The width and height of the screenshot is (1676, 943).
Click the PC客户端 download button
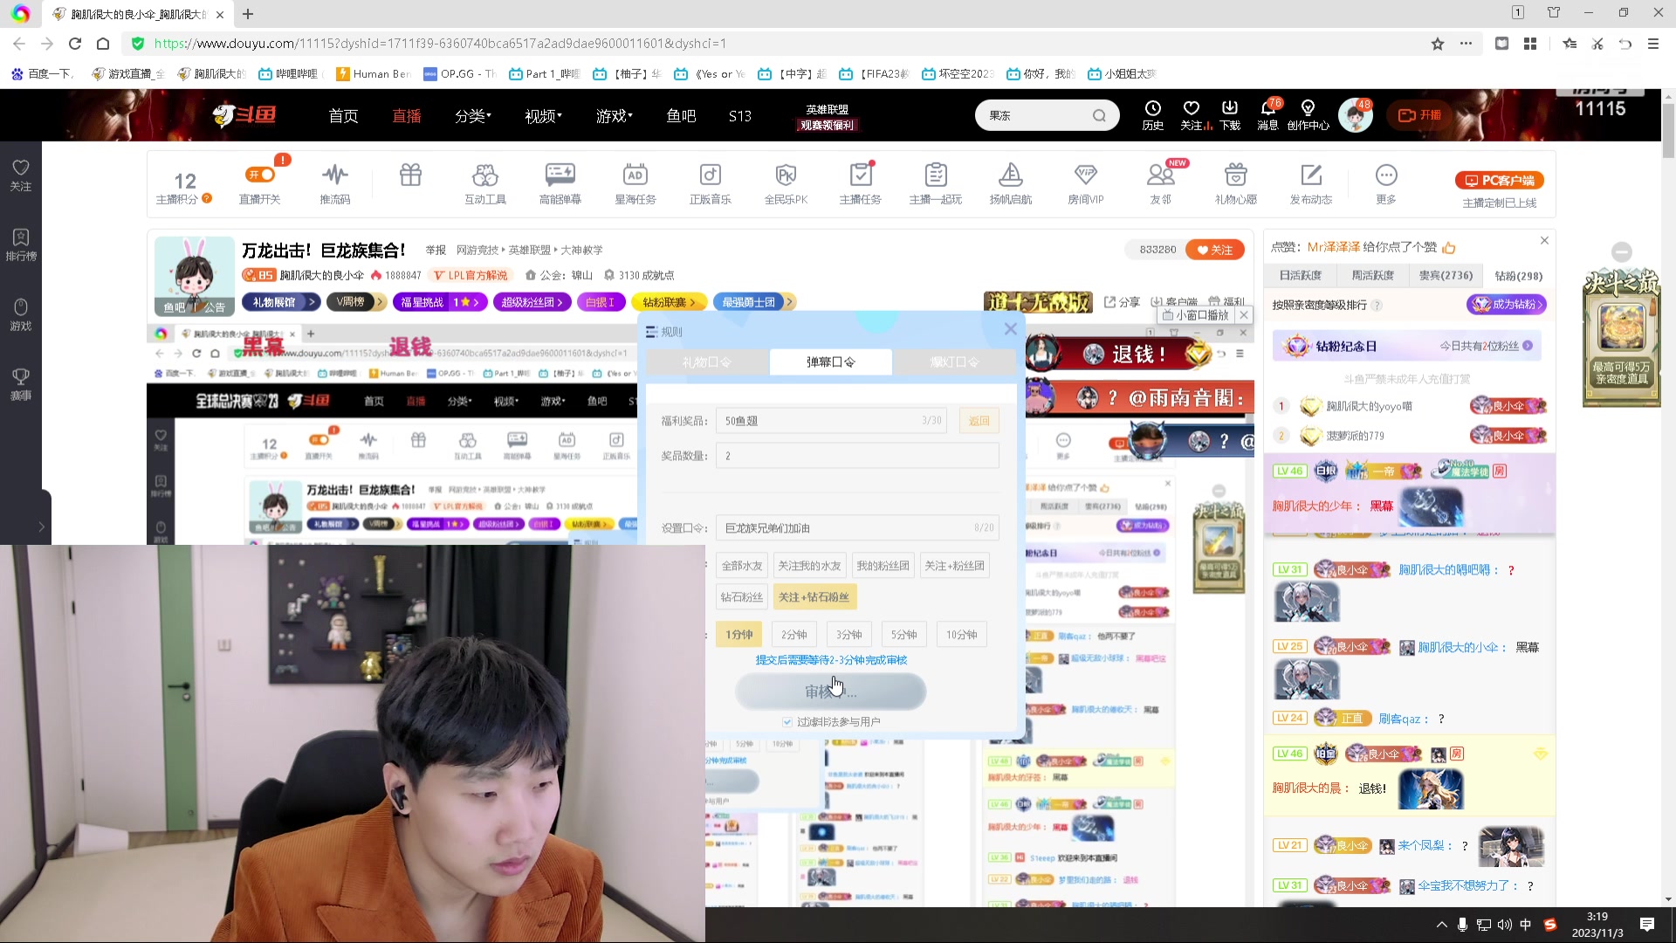tap(1500, 181)
